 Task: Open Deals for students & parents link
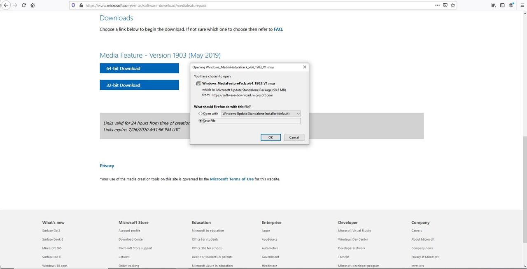coord(212,257)
